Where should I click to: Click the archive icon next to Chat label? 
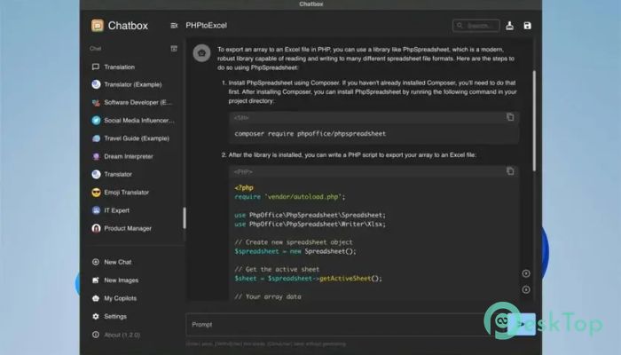coord(174,48)
